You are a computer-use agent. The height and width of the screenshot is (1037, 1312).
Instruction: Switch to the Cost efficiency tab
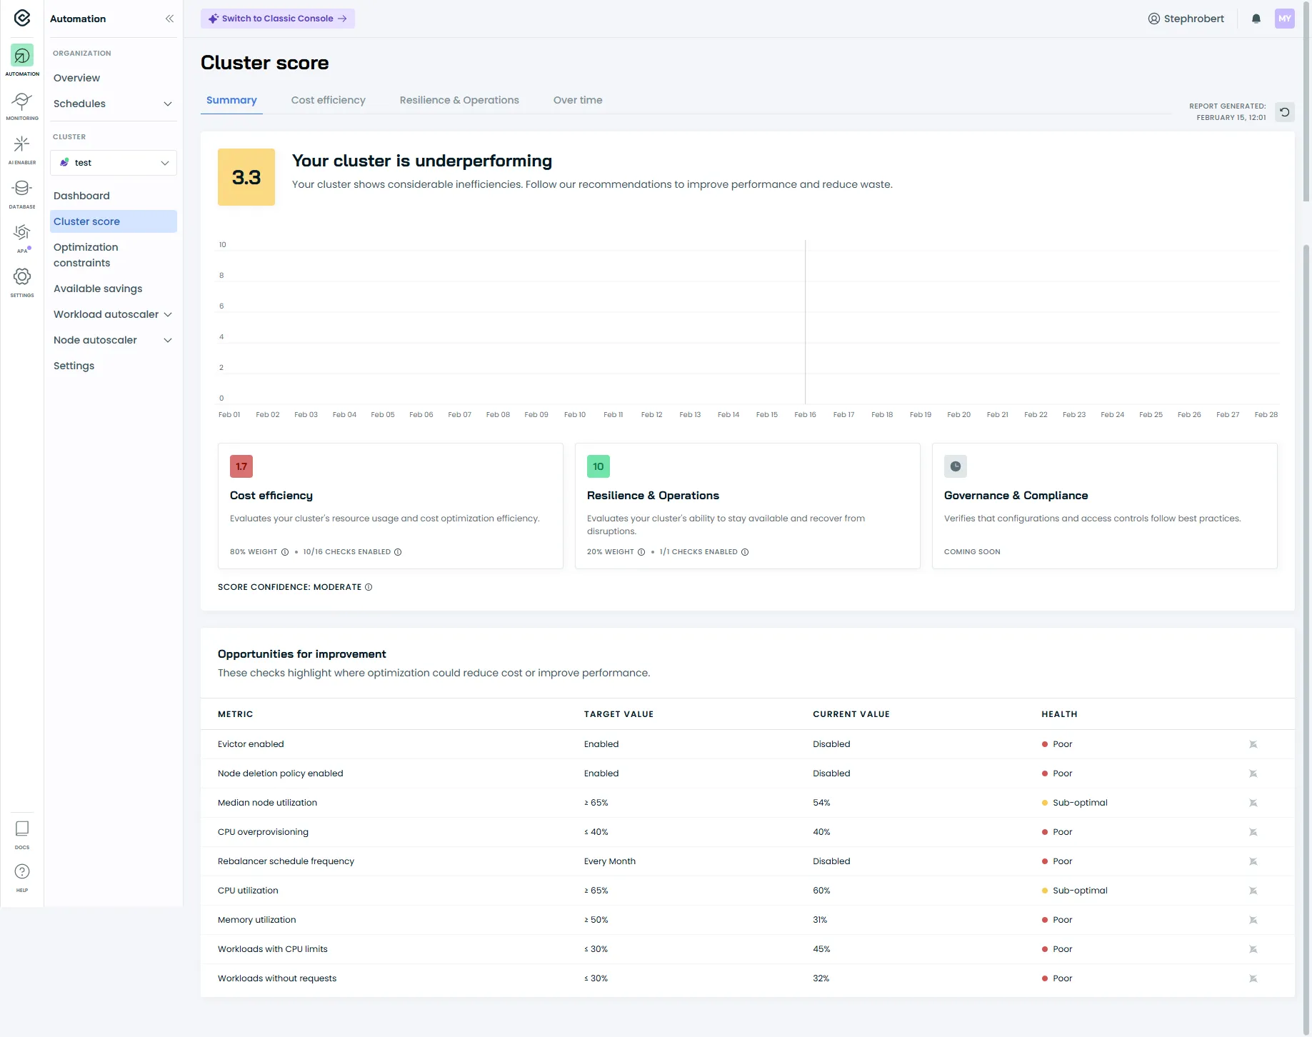(328, 100)
